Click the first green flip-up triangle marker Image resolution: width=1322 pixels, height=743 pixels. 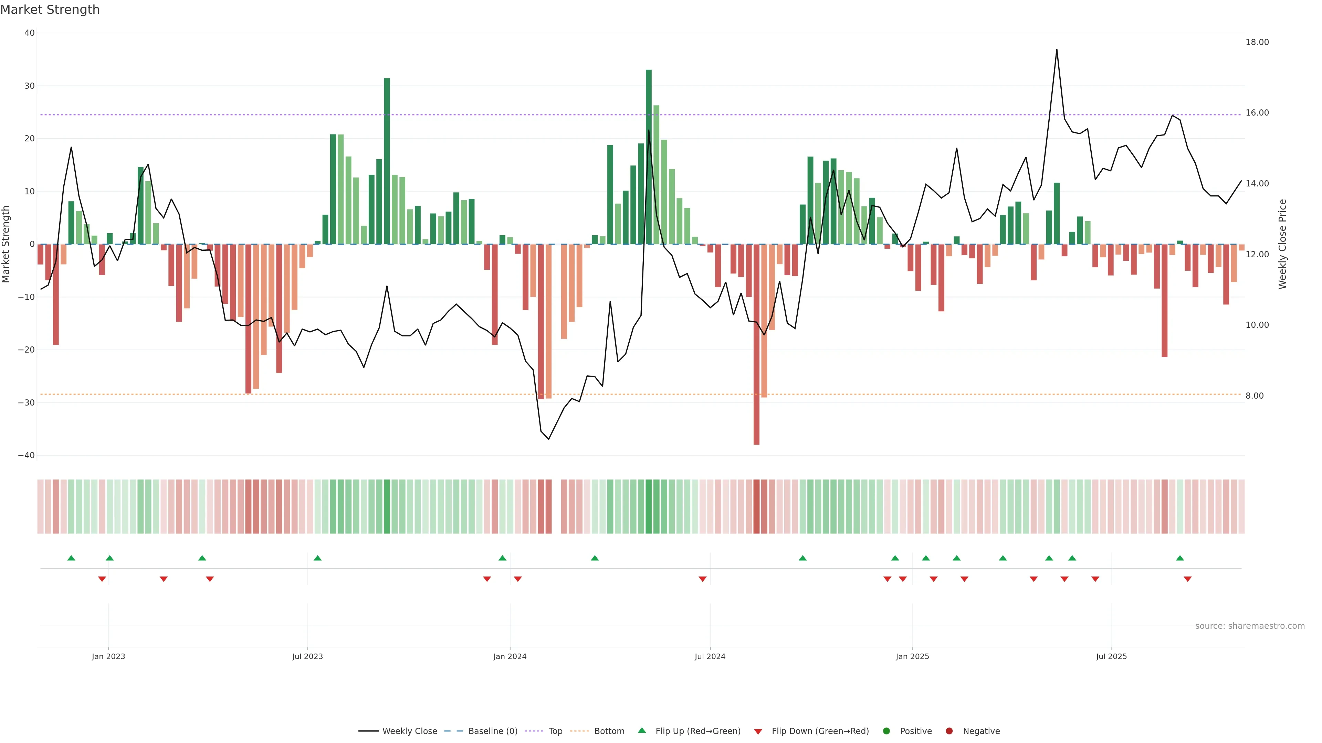tap(71, 558)
